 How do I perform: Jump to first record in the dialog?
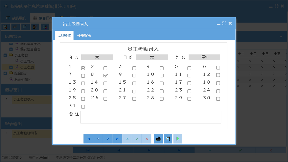pyautogui.click(x=88, y=138)
